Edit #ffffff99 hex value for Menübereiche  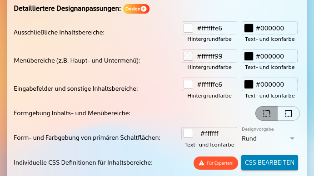point(209,56)
